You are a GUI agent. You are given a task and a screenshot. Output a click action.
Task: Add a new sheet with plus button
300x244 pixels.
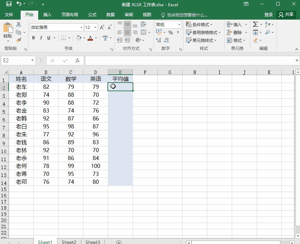[118, 242]
